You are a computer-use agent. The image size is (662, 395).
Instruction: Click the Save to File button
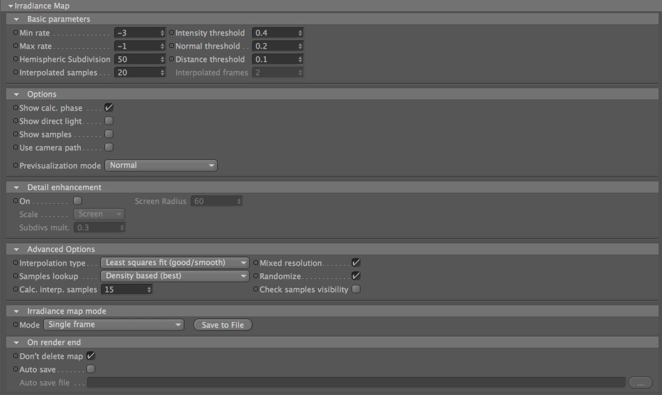point(223,325)
